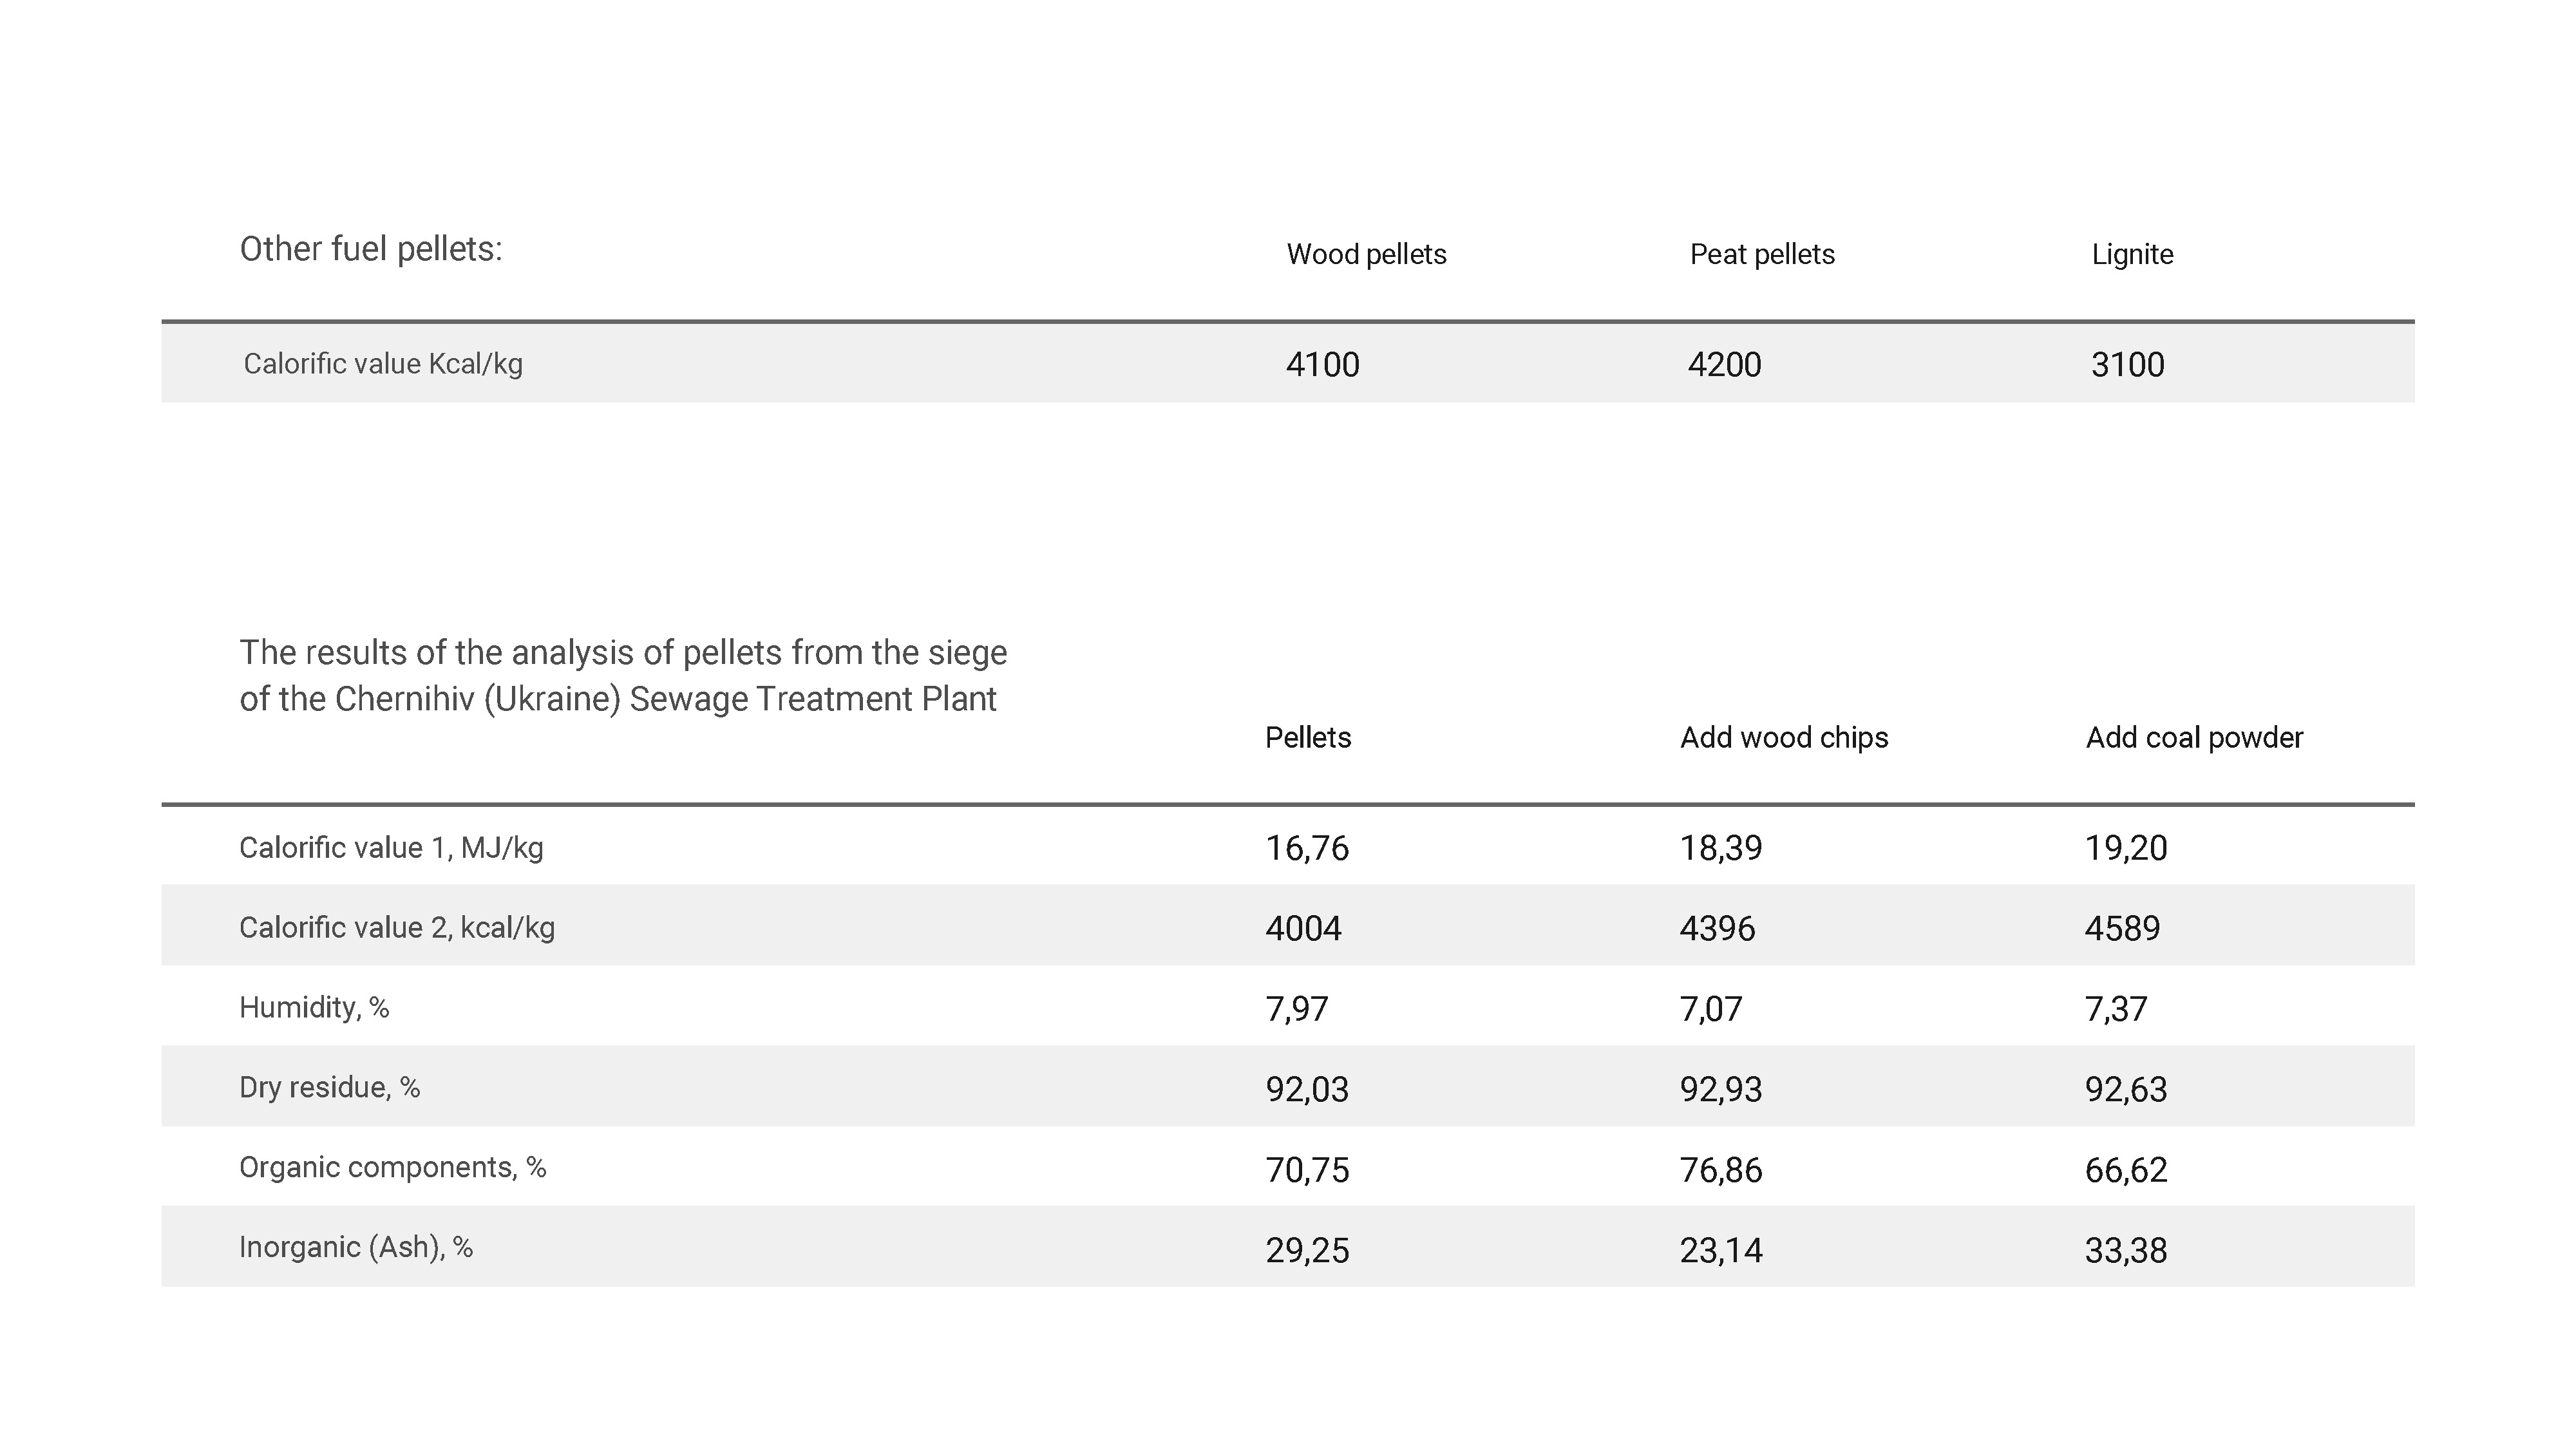This screenshot has width=2576, height=1449.
Task: Select the Peat pellets column header
Action: tap(1762, 254)
